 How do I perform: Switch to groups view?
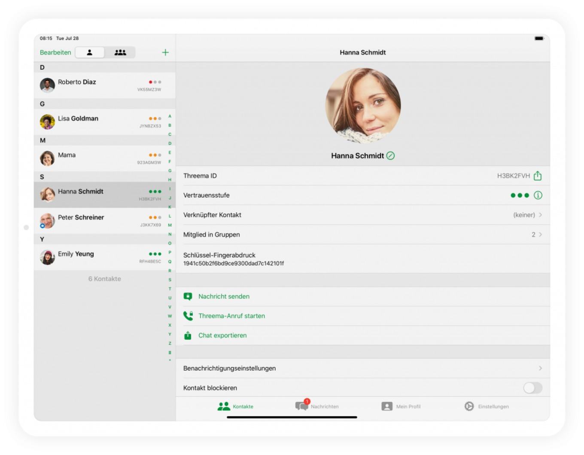120,52
